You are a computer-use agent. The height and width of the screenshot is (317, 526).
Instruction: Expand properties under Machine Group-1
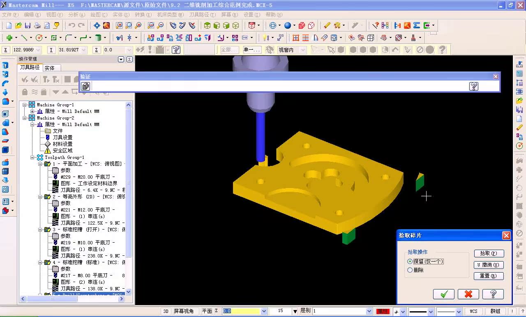(32, 111)
